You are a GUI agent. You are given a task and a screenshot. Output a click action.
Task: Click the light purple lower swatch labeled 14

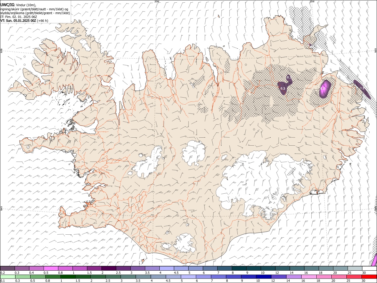(x=294, y=277)
